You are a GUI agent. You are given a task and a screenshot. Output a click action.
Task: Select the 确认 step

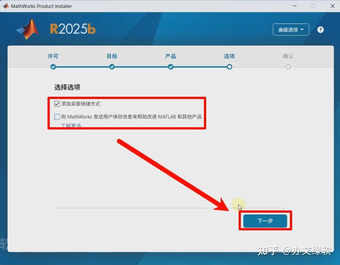288,56
